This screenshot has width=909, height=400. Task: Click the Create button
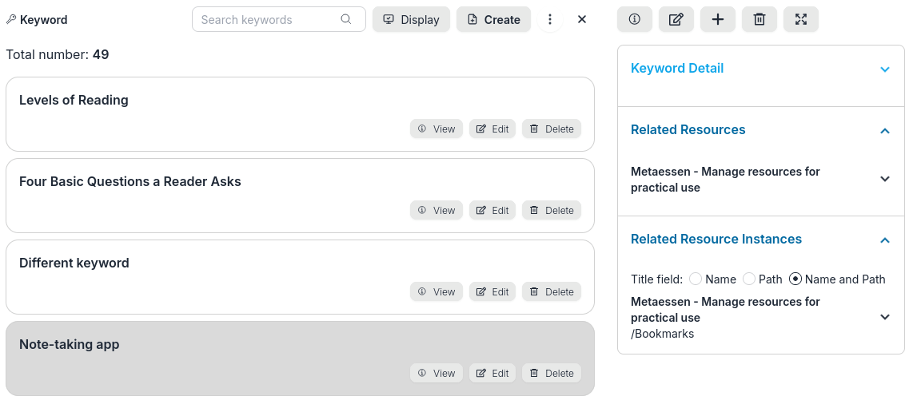(494, 19)
